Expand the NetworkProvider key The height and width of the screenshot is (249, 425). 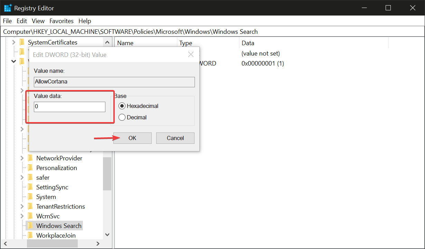22,158
